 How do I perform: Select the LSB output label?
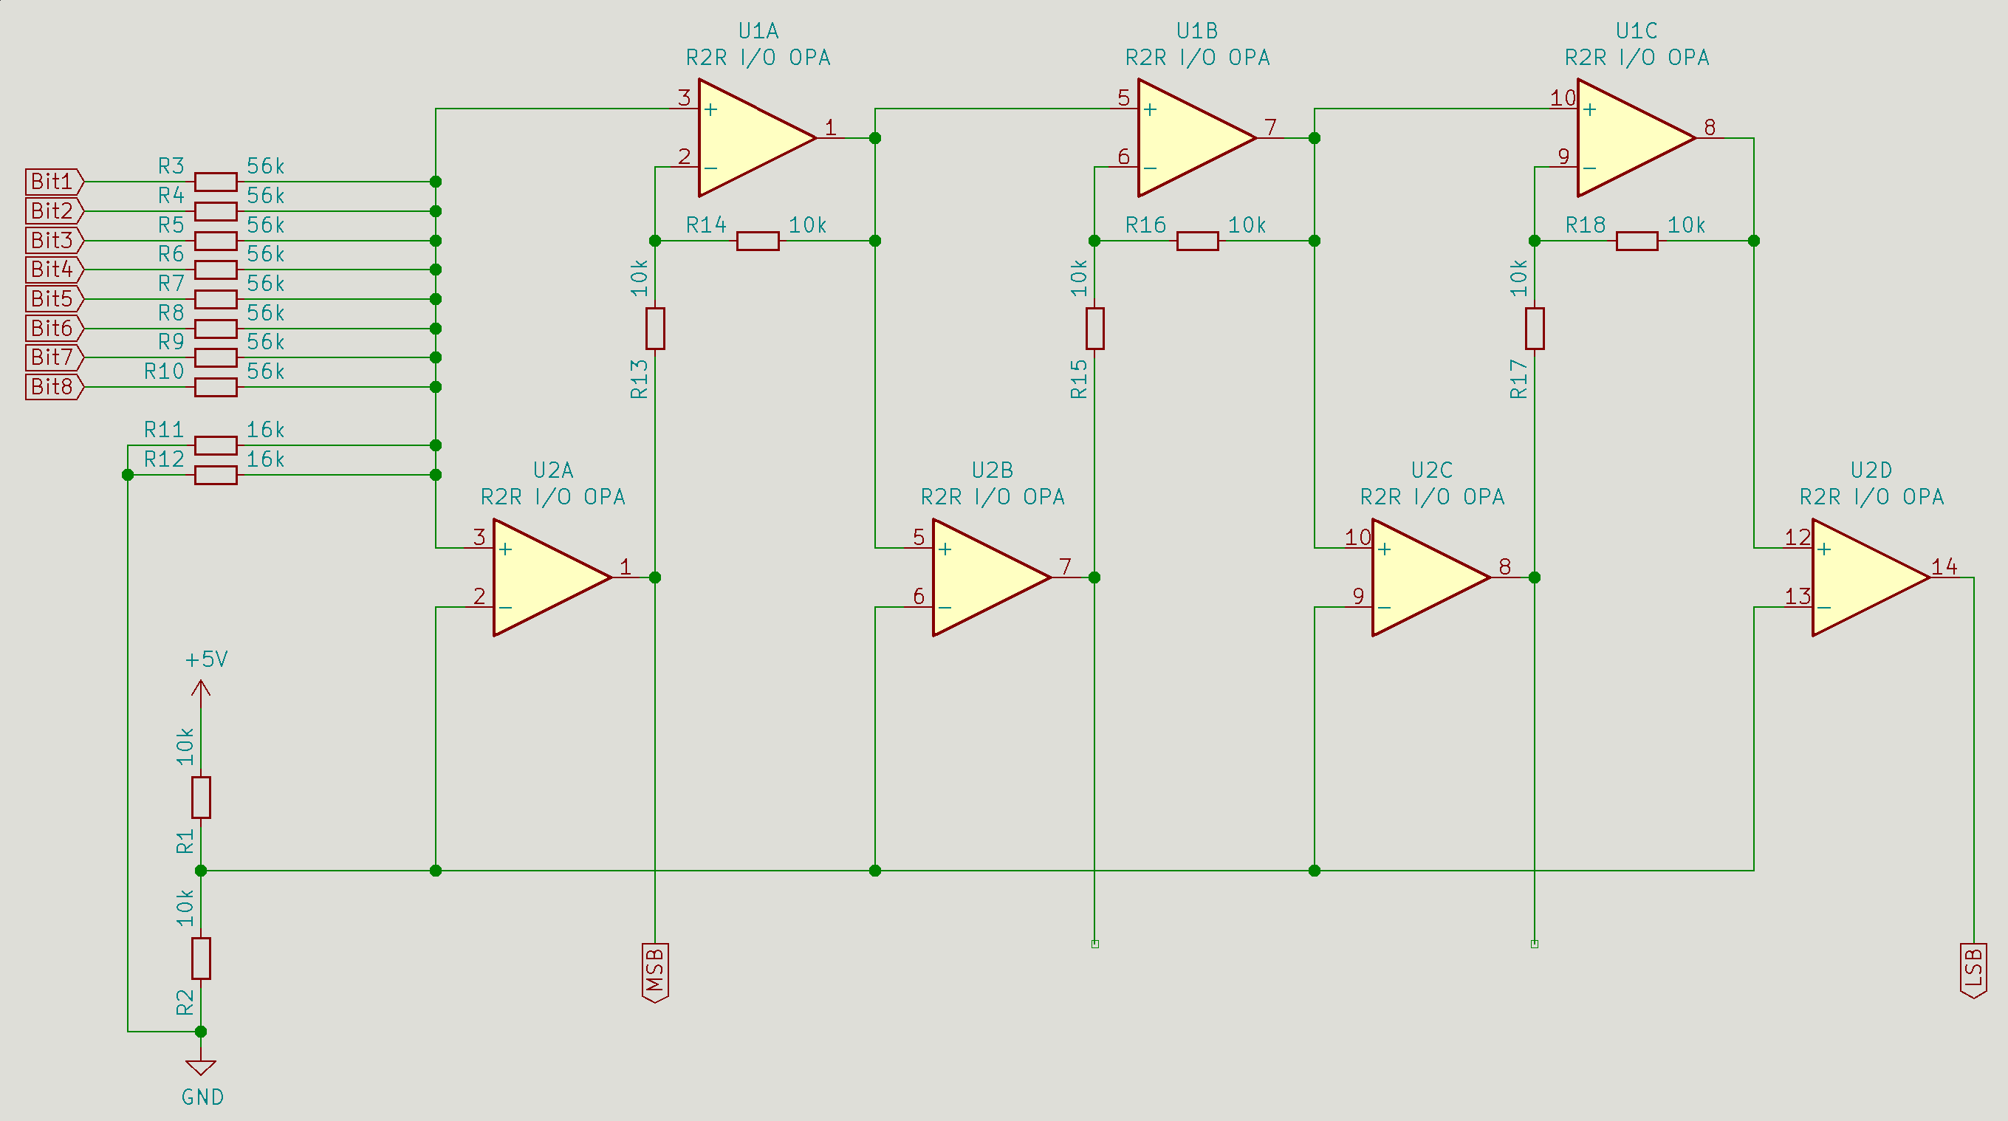tap(1974, 971)
